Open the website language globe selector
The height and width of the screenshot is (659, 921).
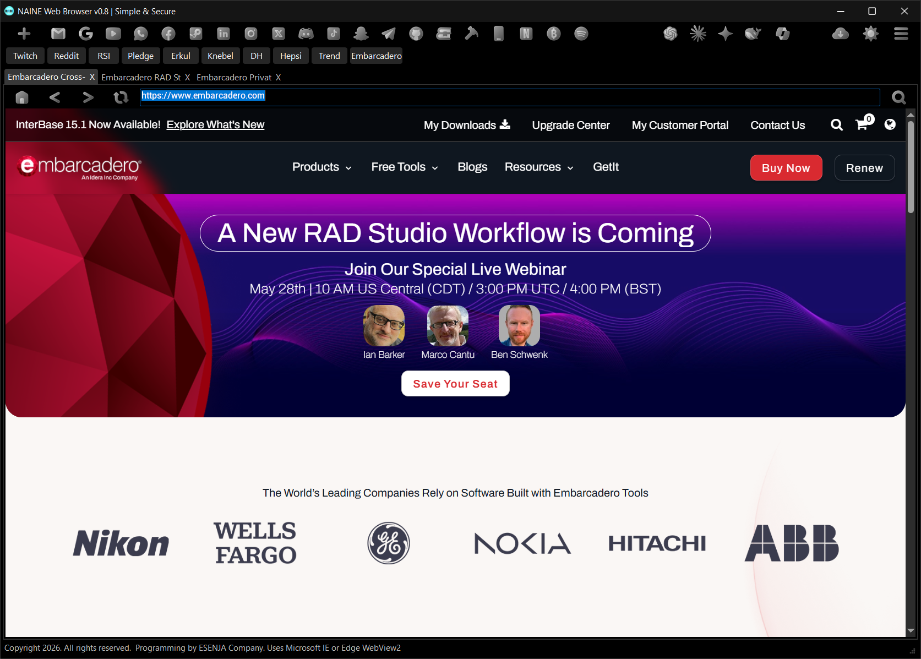click(x=890, y=125)
